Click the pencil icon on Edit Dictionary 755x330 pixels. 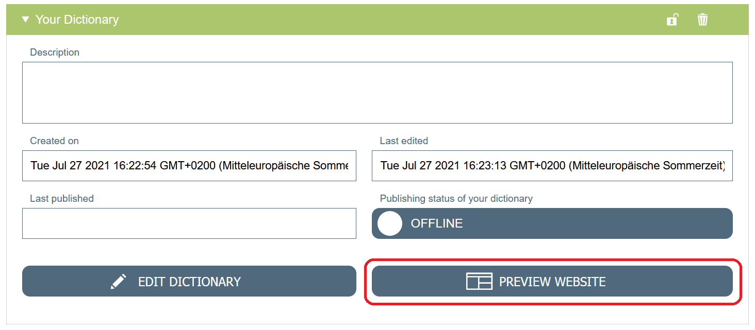pos(119,282)
